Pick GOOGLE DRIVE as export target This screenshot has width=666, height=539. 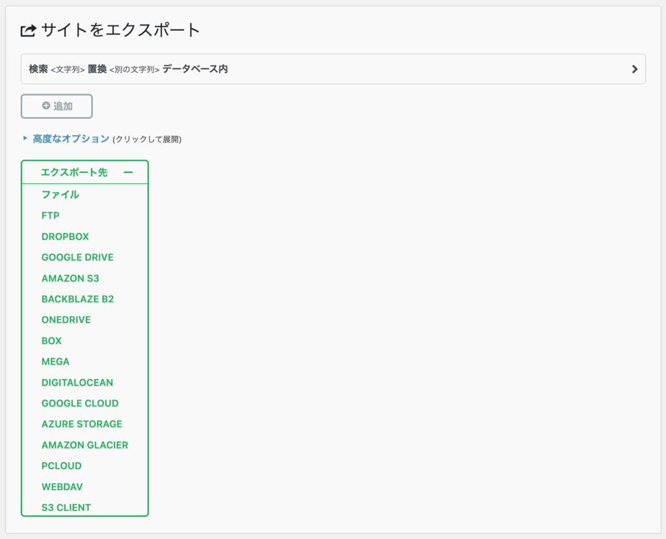point(77,257)
